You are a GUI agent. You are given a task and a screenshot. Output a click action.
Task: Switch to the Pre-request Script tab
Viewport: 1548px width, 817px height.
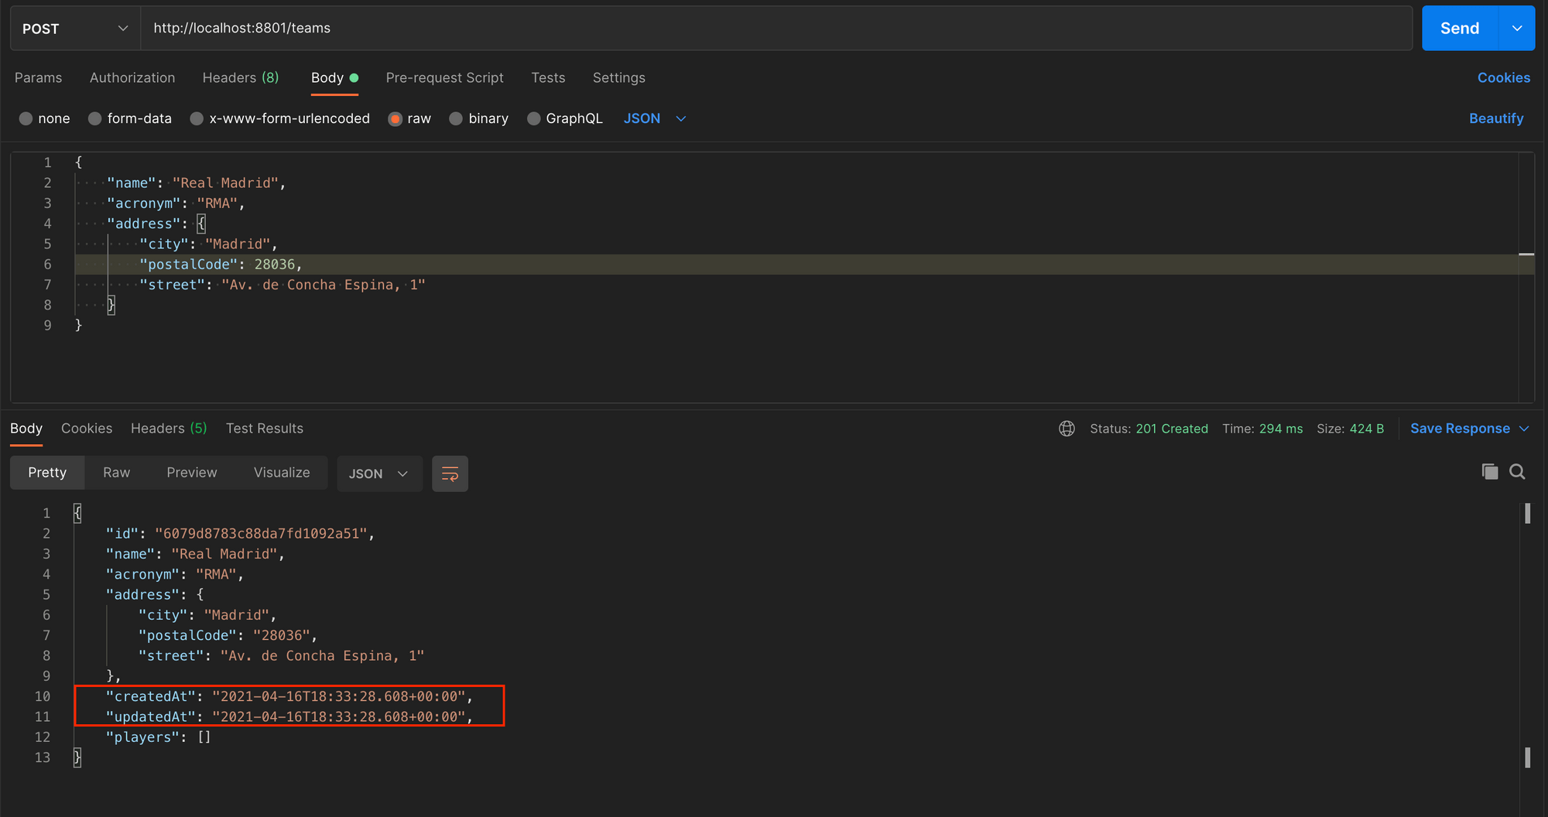(x=444, y=77)
